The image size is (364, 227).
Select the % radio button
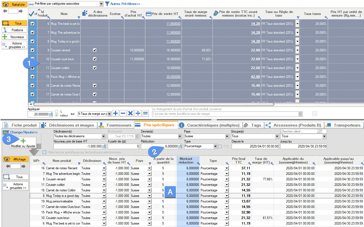tap(56, 112)
